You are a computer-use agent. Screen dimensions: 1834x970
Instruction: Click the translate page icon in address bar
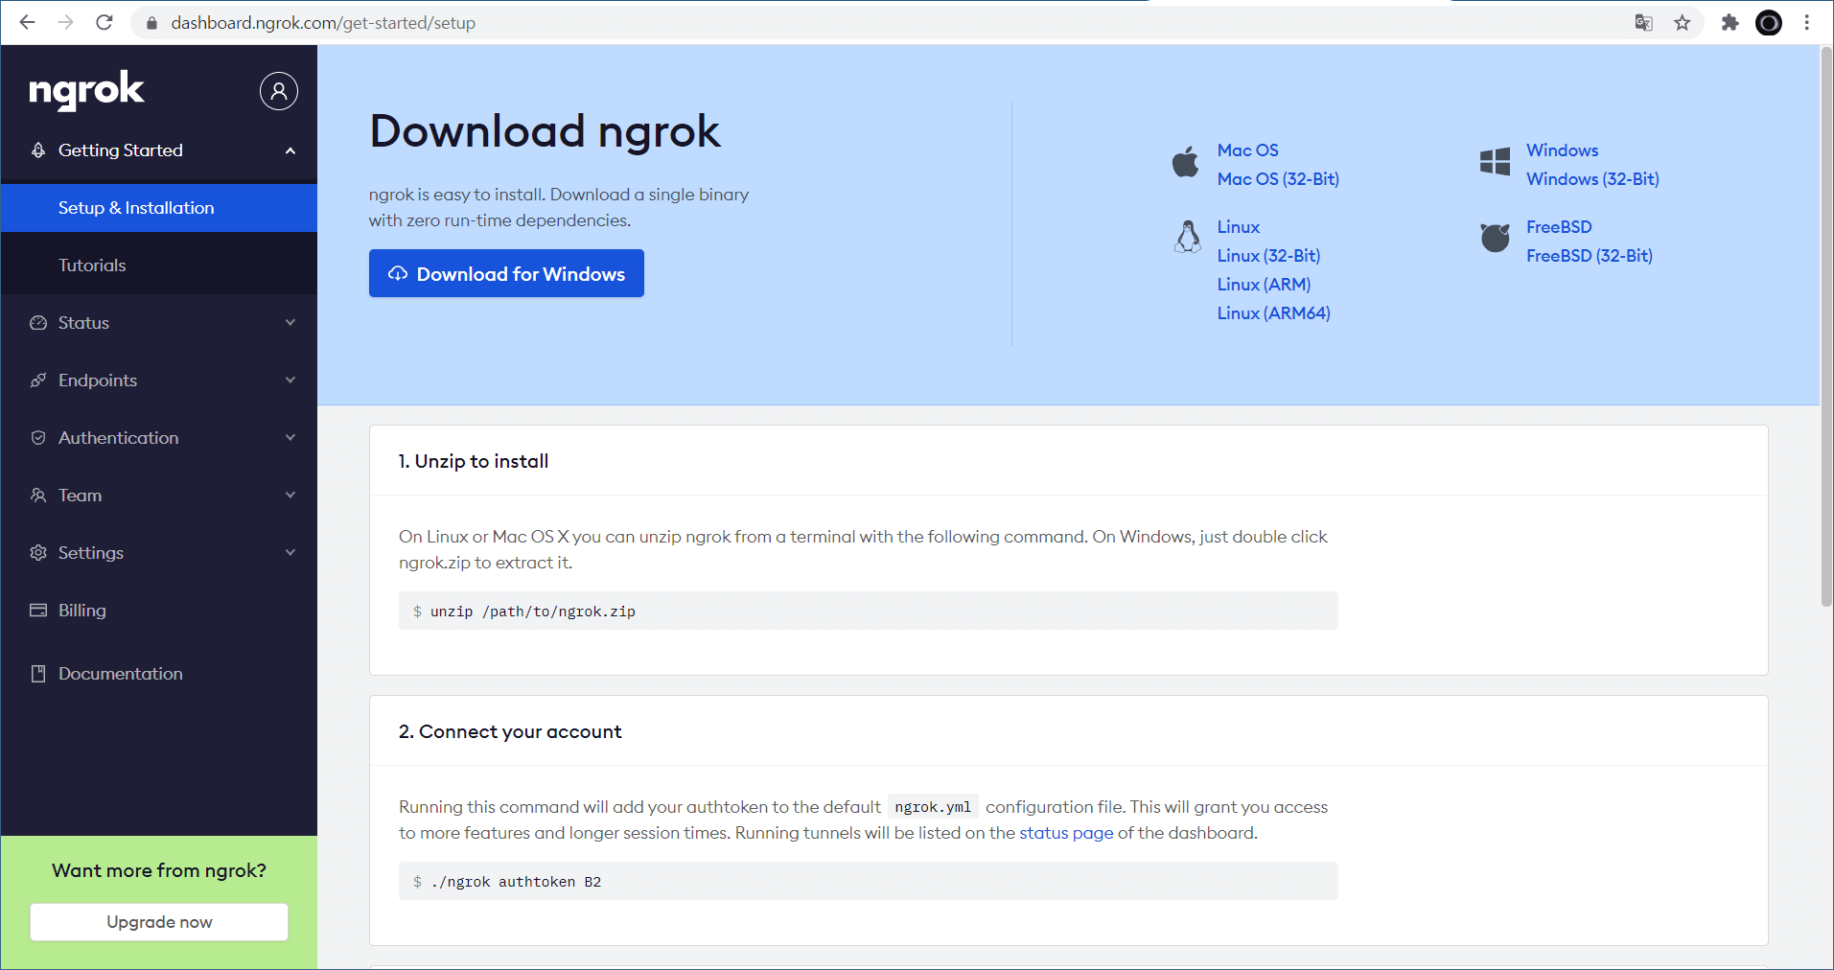(x=1643, y=23)
